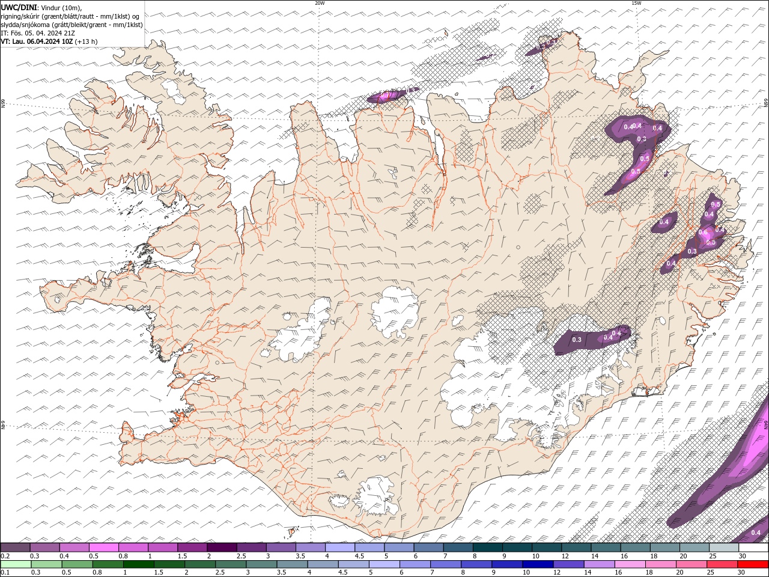The image size is (769, 577).
Task: Click the 'IT: Fös. 05. 04. 2024 21Z' line
Action: [38, 33]
